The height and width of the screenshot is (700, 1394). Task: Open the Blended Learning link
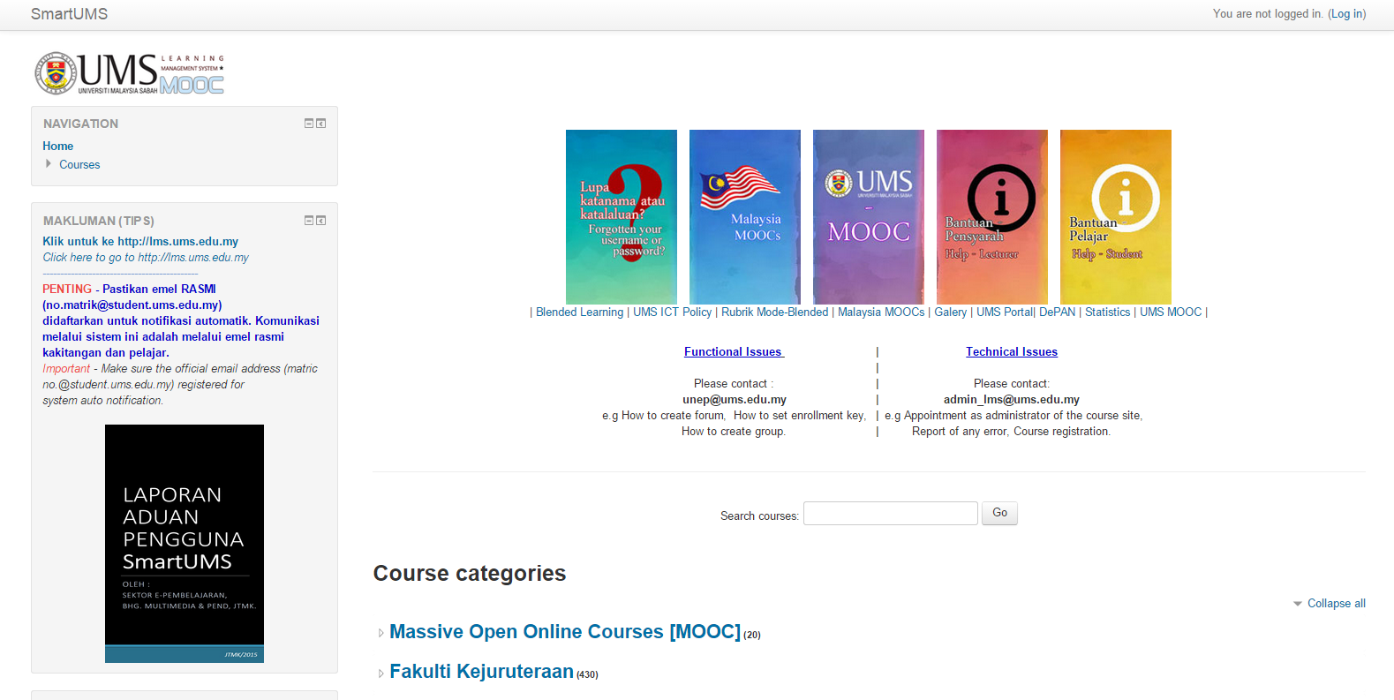point(579,312)
